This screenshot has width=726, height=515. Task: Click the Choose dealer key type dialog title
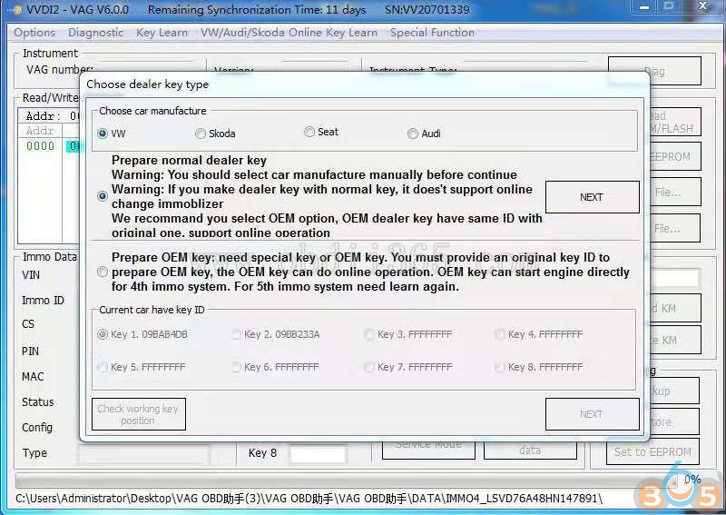(148, 84)
